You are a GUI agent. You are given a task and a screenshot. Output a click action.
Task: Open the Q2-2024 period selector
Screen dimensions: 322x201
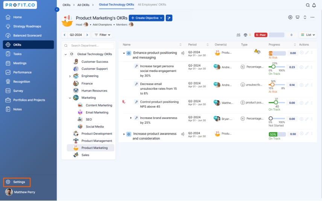click(x=76, y=35)
